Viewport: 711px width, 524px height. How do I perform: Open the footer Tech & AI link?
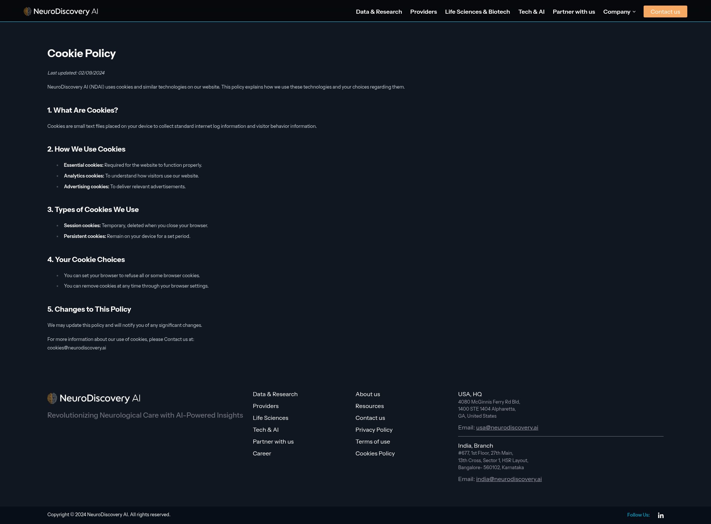tap(266, 430)
